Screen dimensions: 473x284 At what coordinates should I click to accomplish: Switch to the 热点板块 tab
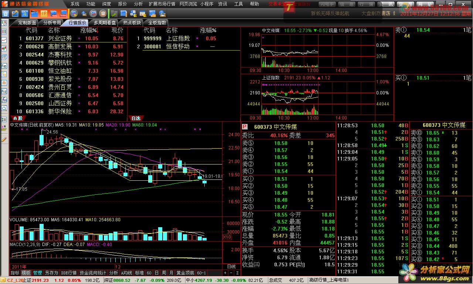(x=132, y=22)
